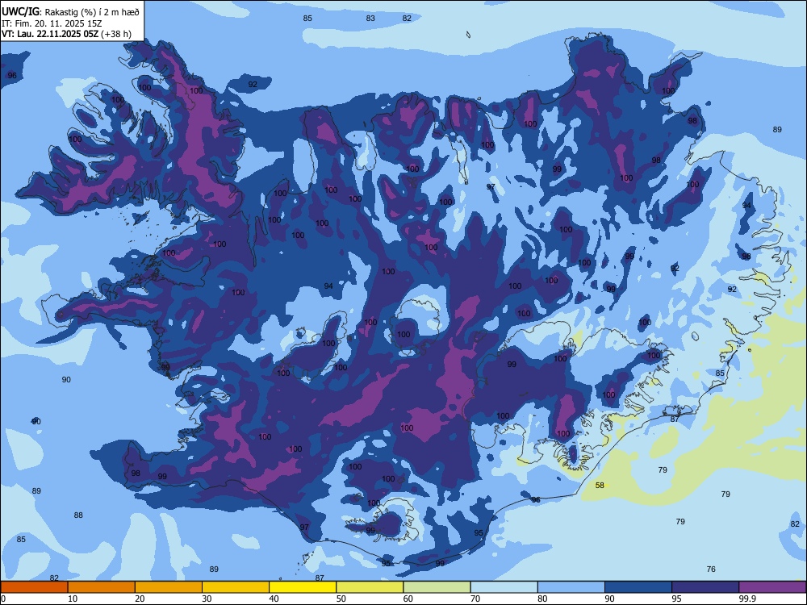Screen dimensions: 807x605
Task: Click the orange 10–20 legend swatch
Action: [102, 587]
